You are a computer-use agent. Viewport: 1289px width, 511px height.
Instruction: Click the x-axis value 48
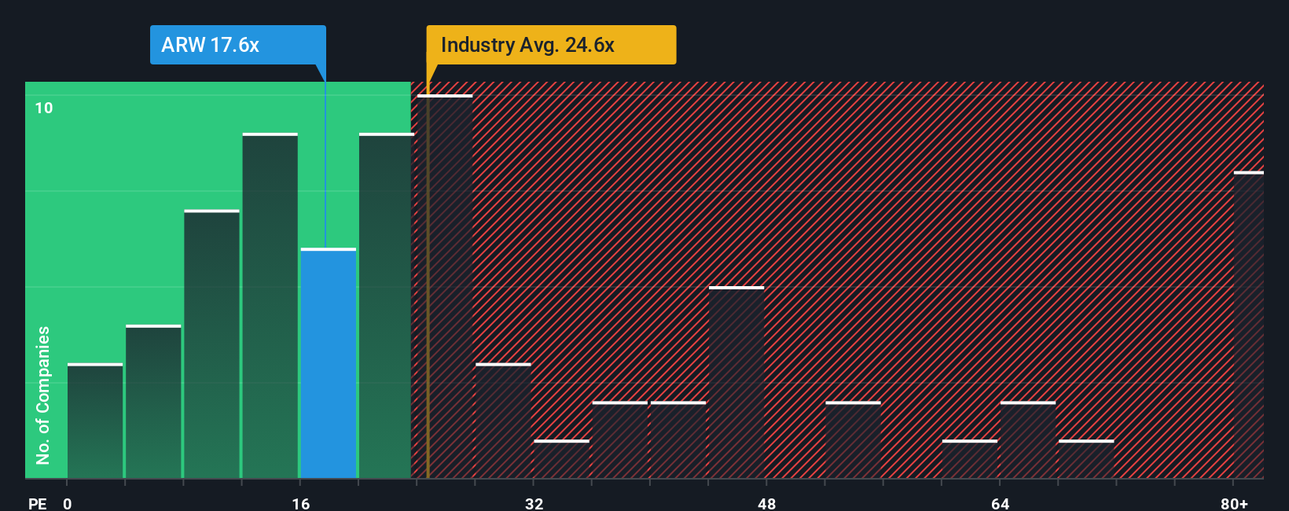point(766,503)
